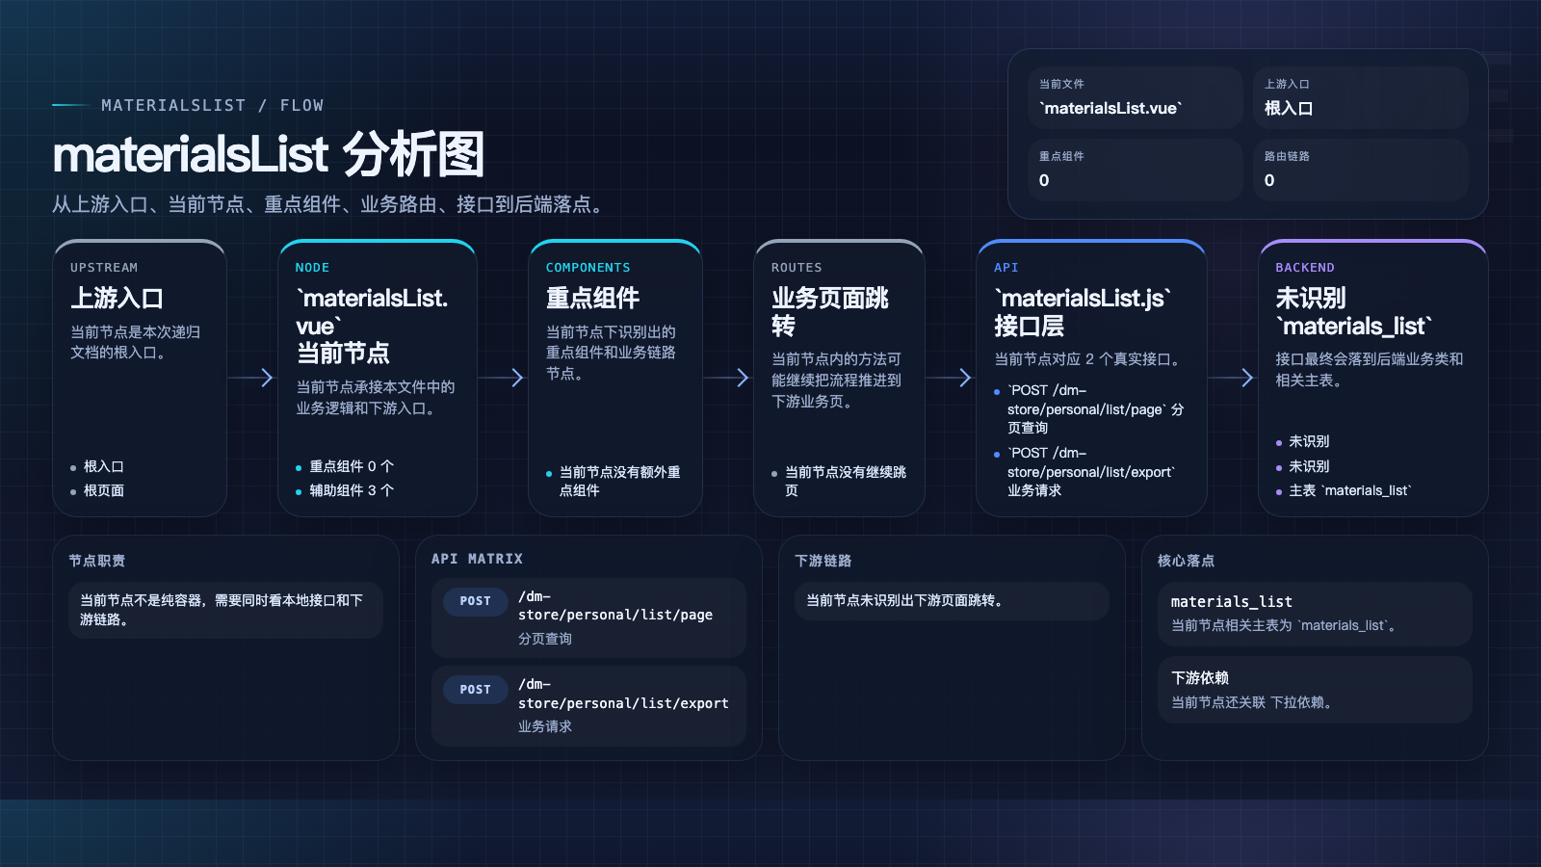
Task: Click '当前节点对应 2 个真实接口。' description
Action: click(1090, 359)
